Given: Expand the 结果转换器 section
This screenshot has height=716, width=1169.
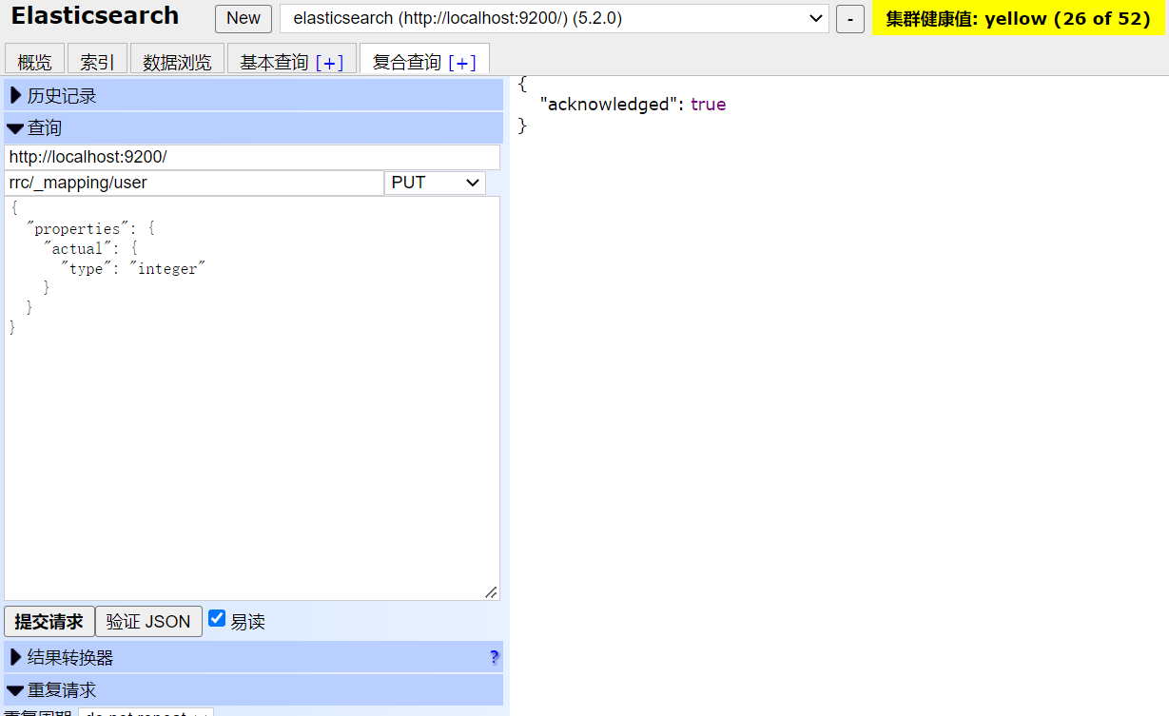Looking at the screenshot, I should 253,657.
